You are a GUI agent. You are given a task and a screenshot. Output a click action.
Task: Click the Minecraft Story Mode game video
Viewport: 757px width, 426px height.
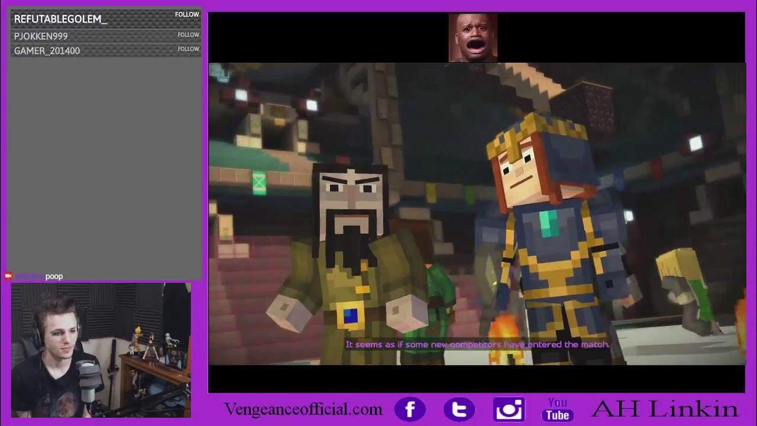(477, 214)
